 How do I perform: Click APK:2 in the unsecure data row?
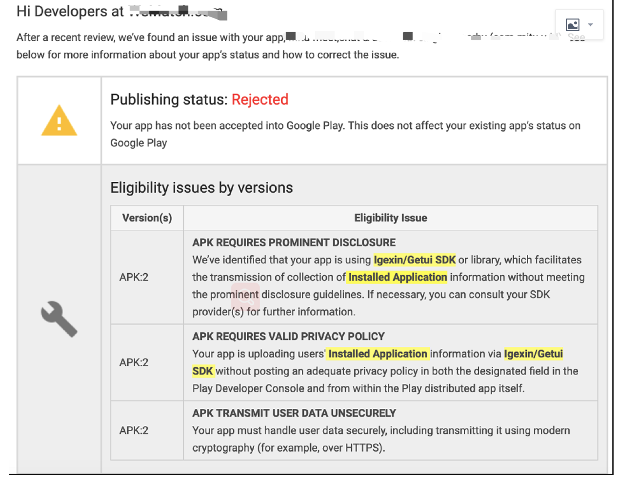click(134, 430)
